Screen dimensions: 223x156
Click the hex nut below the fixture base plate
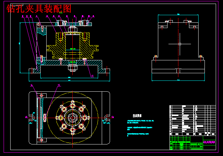coord(73,67)
